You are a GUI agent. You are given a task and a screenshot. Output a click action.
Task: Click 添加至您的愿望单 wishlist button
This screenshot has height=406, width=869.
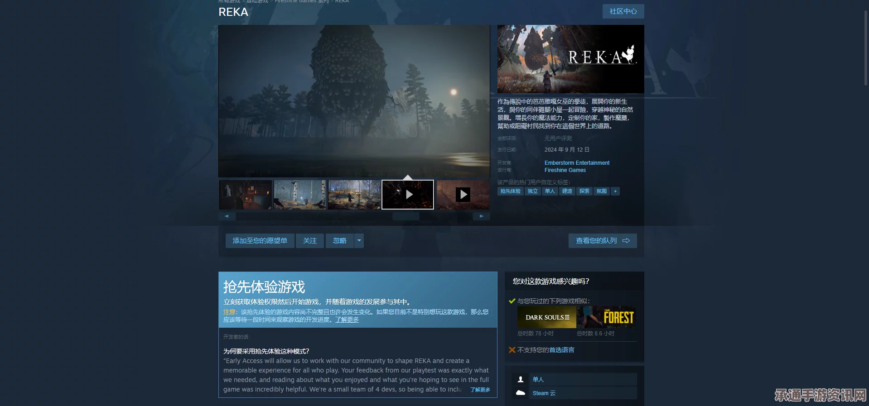tap(260, 241)
